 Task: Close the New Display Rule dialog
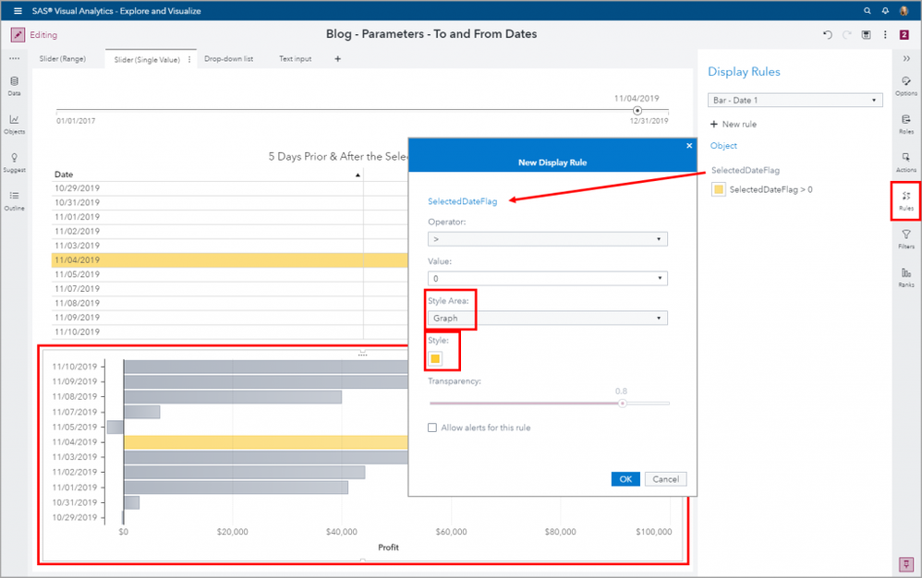pos(689,146)
